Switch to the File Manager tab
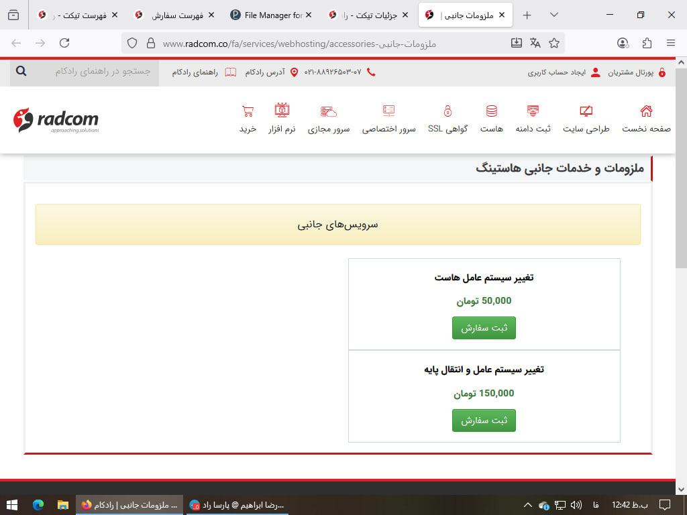This screenshot has height=515, width=687. (x=272, y=15)
